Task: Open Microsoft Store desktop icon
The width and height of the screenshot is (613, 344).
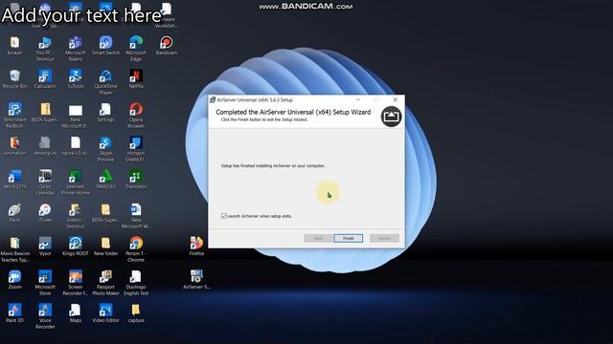Action: point(45,283)
